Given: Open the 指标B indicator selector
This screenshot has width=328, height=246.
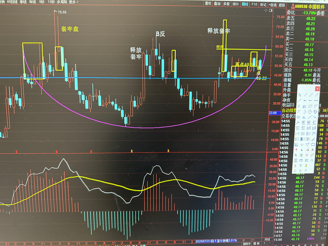Looking at the screenshot, I should (247, 243).
